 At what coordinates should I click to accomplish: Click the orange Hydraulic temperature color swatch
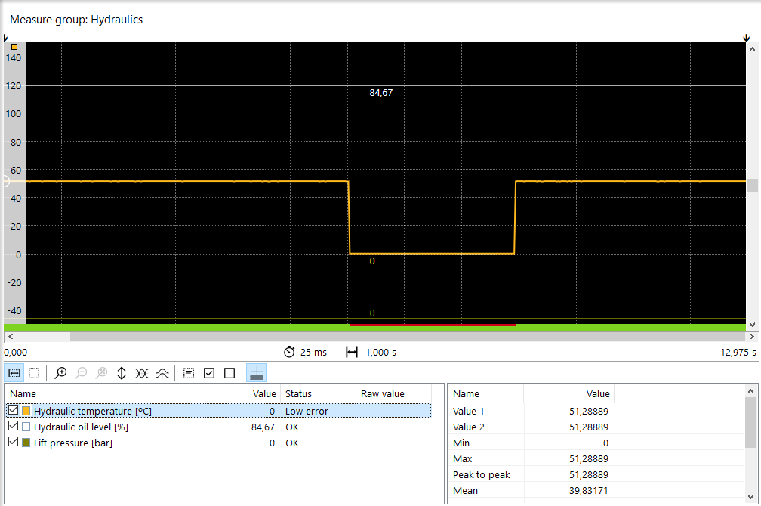pyautogui.click(x=26, y=411)
